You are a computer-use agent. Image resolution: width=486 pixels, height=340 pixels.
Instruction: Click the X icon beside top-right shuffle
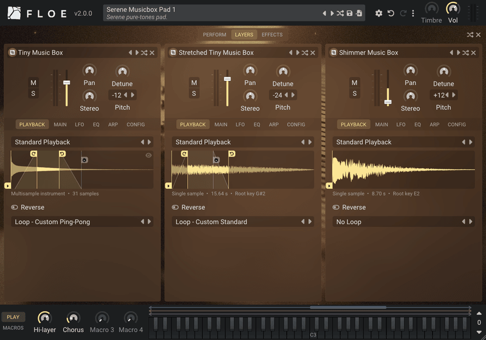tap(478, 35)
